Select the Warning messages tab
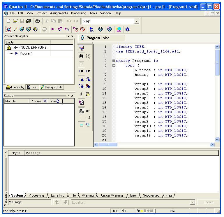Image resolution: width=224 pixels, height=217 pixels. click(x=88, y=195)
